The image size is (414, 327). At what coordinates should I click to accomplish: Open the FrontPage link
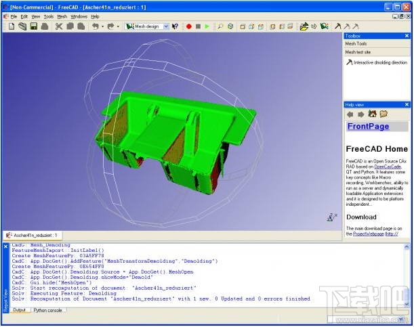pyautogui.click(x=368, y=127)
